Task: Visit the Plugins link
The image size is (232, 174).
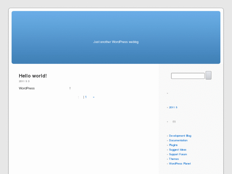Action: pos(173,145)
